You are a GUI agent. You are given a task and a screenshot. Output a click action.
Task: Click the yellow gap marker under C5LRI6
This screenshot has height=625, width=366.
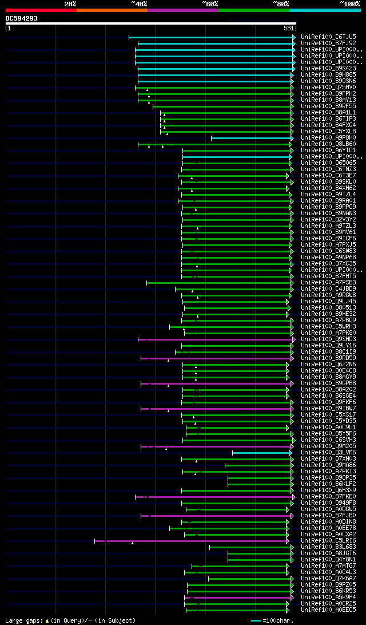[x=132, y=543]
